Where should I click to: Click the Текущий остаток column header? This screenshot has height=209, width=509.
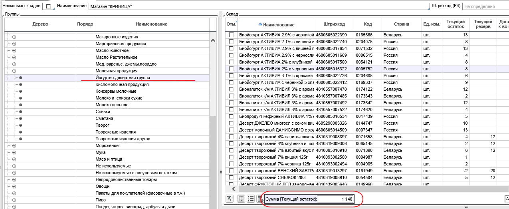pos(455,24)
